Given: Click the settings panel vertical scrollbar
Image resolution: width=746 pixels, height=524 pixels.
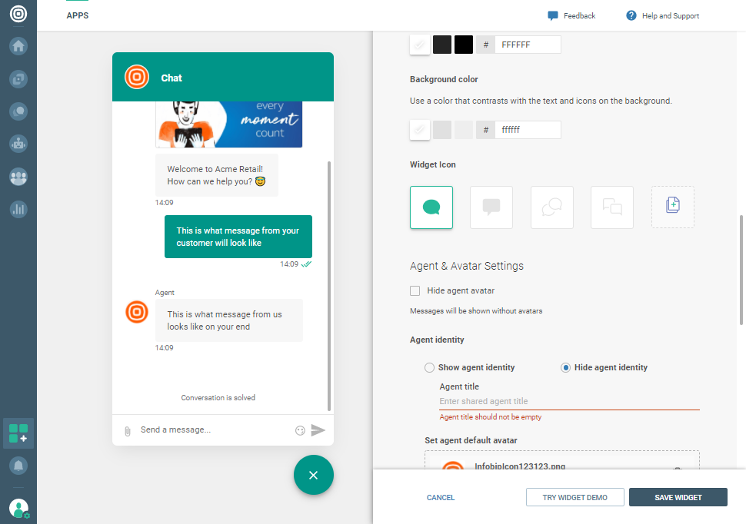Looking at the screenshot, I should click(741, 270).
